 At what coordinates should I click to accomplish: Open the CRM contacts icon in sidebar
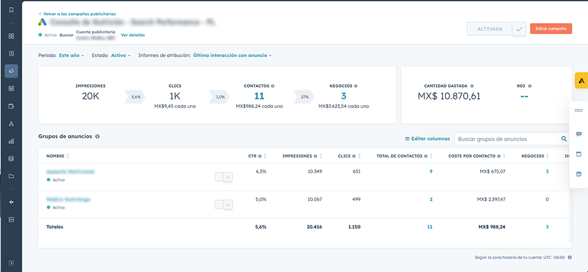click(x=11, y=54)
